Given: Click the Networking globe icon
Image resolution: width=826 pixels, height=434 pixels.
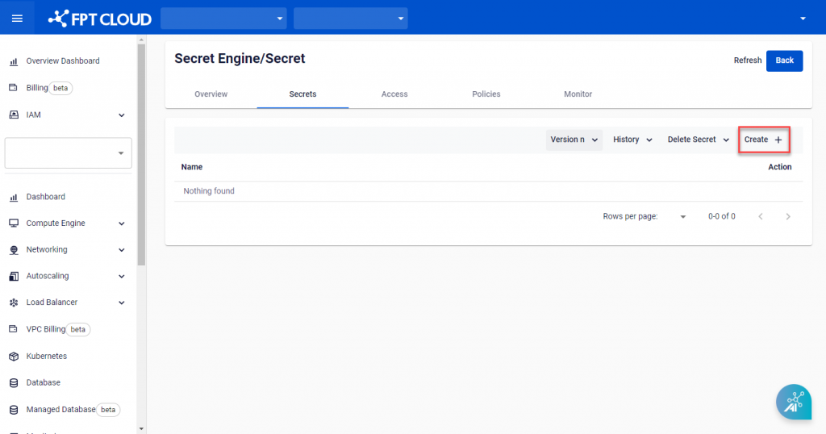Looking at the screenshot, I should click(x=13, y=250).
